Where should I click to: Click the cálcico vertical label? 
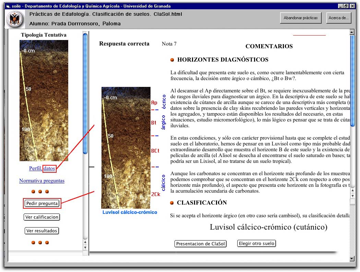[x=164, y=183]
